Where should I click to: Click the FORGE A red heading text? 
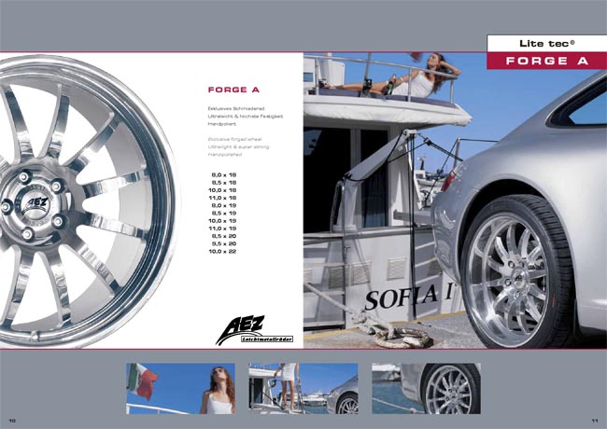(x=233, y=91)
